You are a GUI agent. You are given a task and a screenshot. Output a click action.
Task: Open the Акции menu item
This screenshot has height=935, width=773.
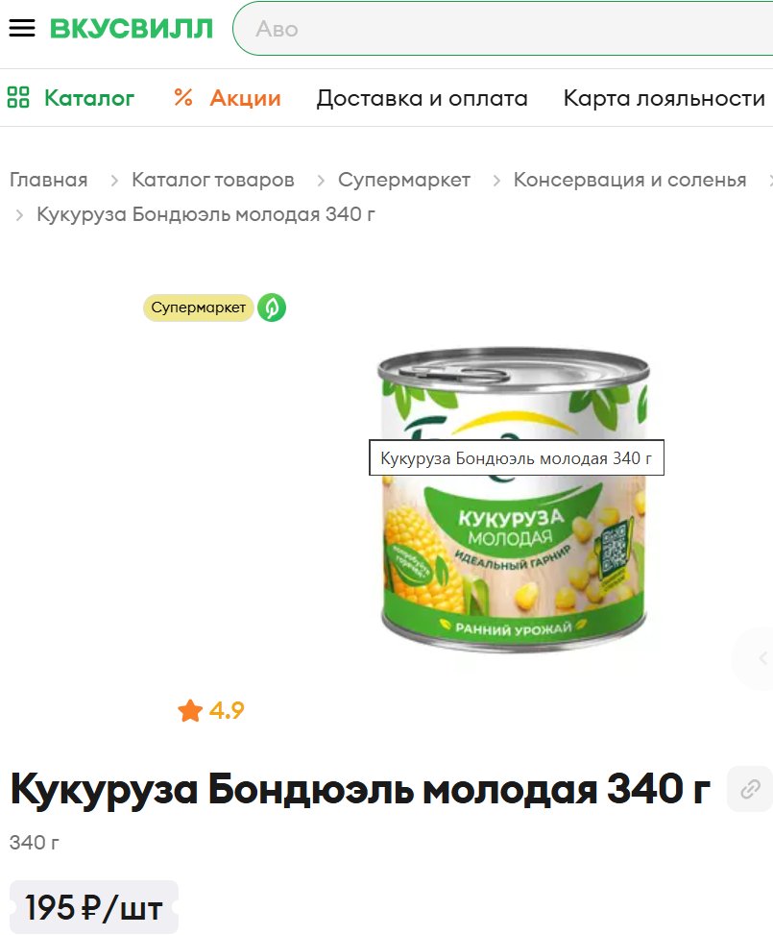(x=245, y=98)
